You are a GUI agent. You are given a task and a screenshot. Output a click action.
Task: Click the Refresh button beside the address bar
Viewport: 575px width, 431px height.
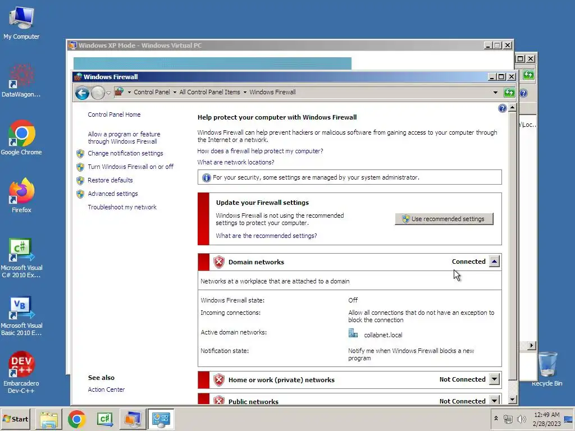509,93
